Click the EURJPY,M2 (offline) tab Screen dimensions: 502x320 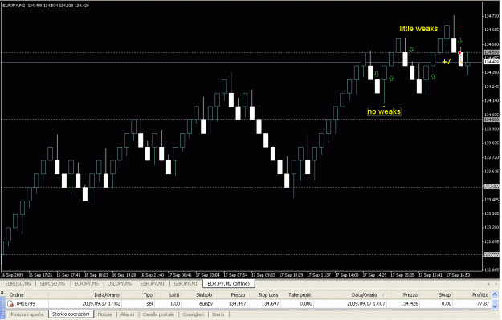pyautogui.click(x=229, y=284)
